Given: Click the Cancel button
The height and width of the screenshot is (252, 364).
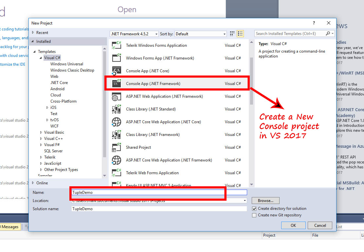Looking at the screenshot, I should [x=320, y=225].
